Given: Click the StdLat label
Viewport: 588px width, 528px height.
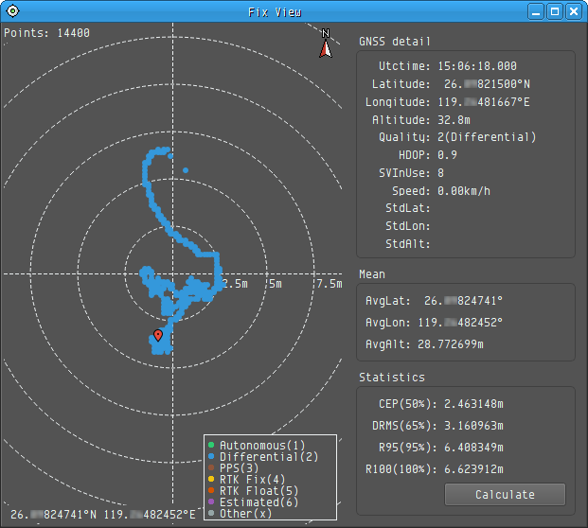Looking at the screenshot, I should 408,208.
